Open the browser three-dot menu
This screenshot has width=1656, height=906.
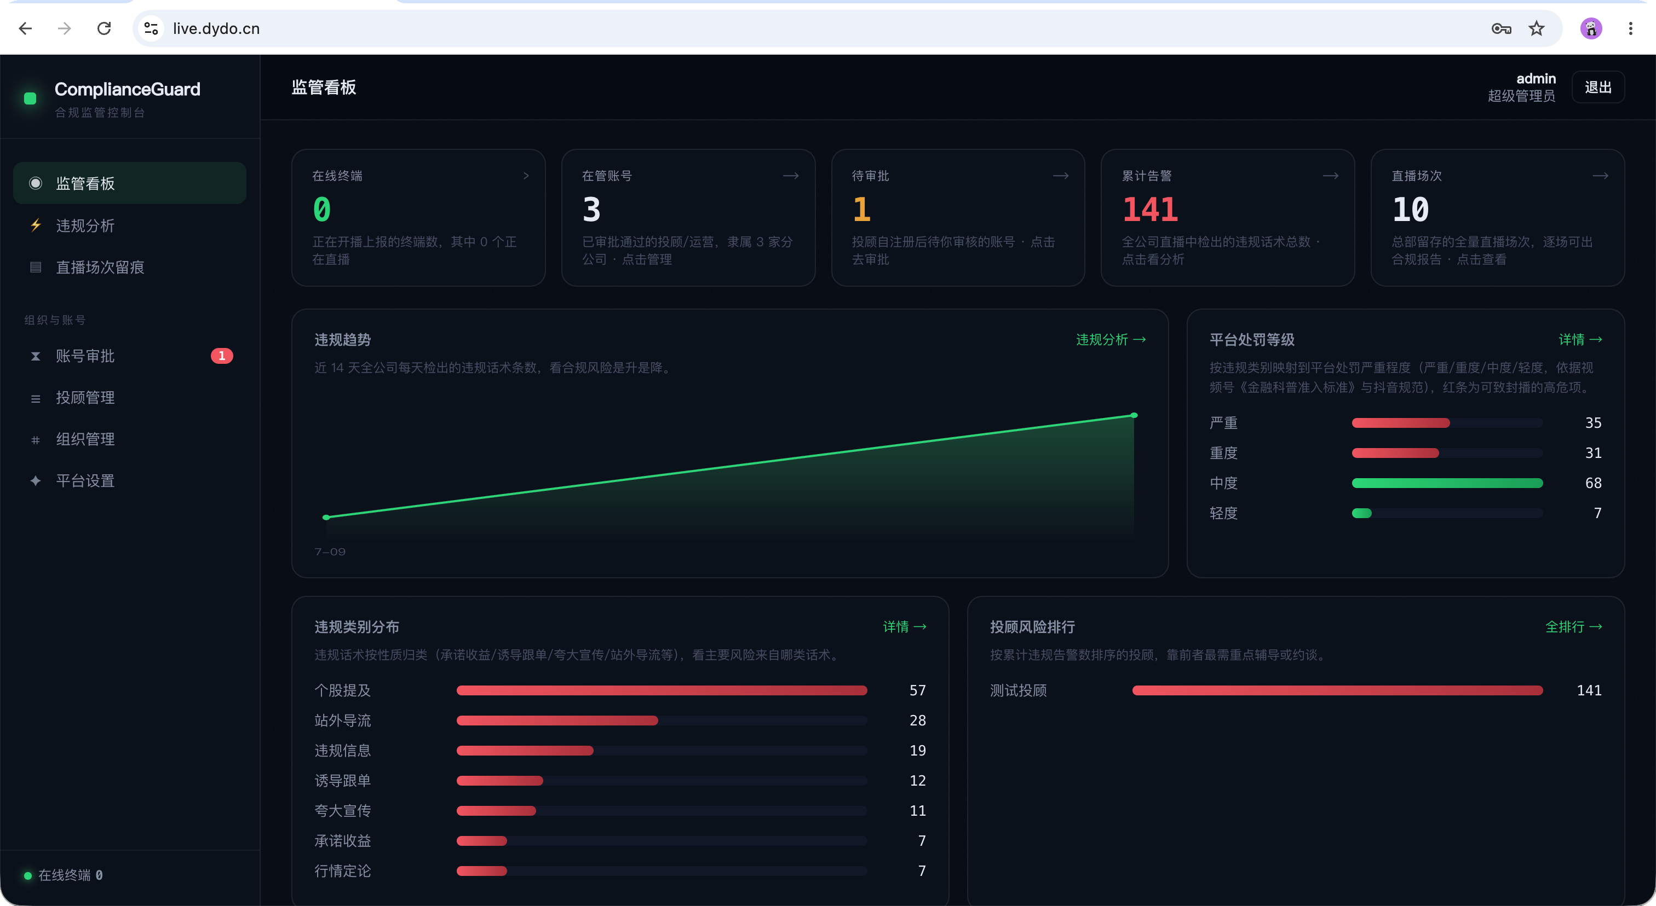click(1630, 28)
